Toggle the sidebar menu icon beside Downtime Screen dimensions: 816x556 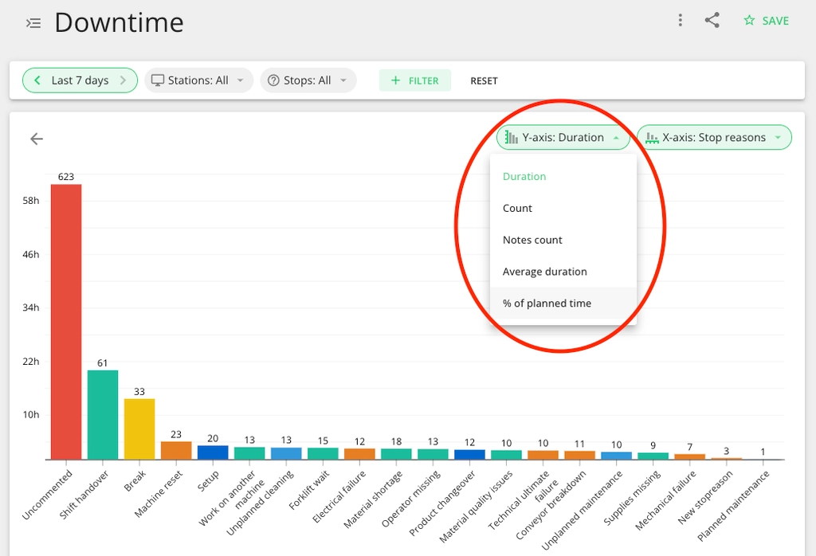(x=33, y=23)
